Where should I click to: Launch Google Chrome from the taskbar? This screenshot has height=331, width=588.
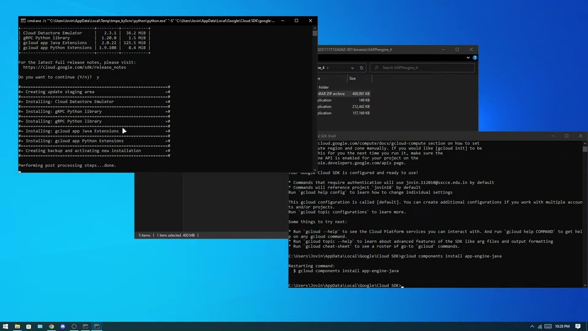coord(51,326)
